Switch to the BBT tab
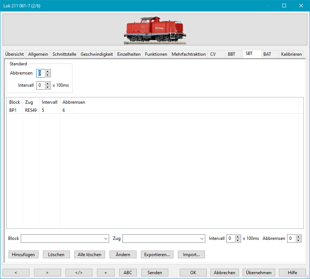This screenshot has width=310, height=279. pos(231,54)
